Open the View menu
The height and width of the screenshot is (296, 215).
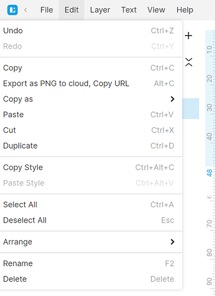(x=156, y=10)
